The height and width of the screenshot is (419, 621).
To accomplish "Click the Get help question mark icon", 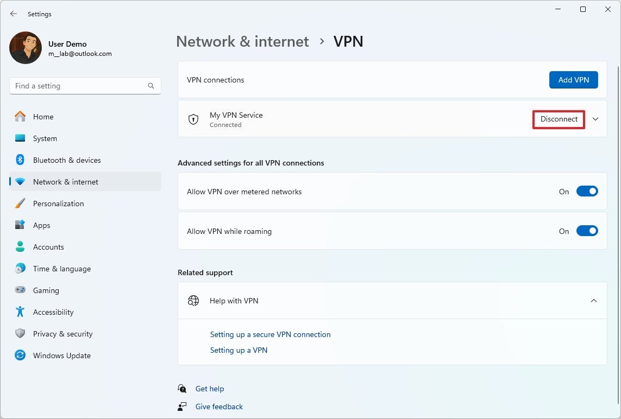I will pos(182,389).
